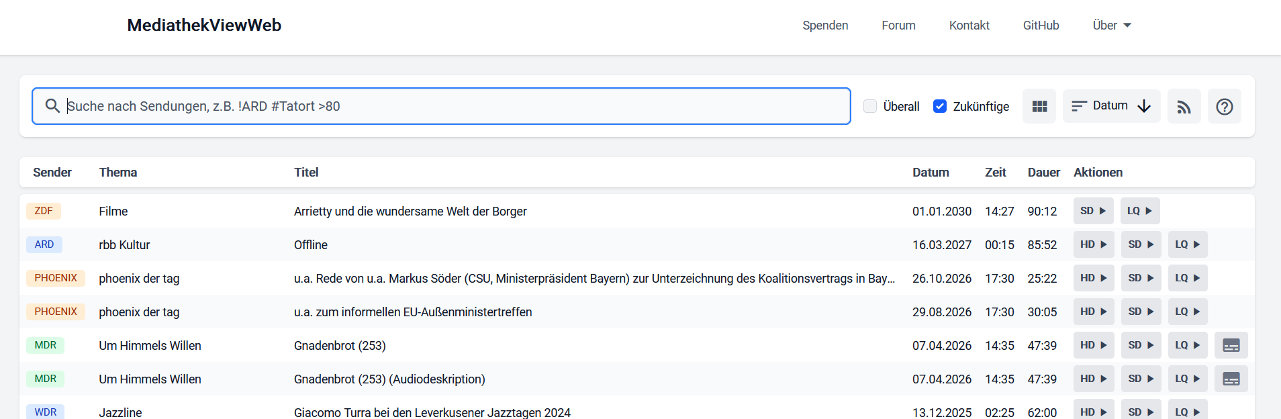Click the date '01.01.2030'
1281x419 pixels.
[942, 212]
